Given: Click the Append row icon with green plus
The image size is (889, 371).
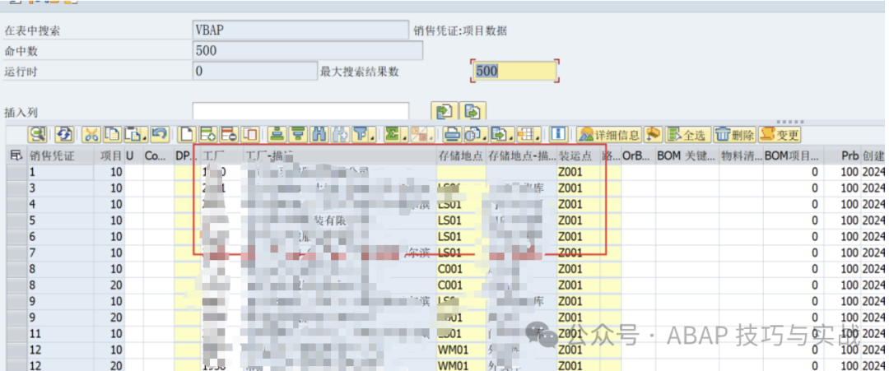Looking at the screenshot, I should tap(207, 134).
